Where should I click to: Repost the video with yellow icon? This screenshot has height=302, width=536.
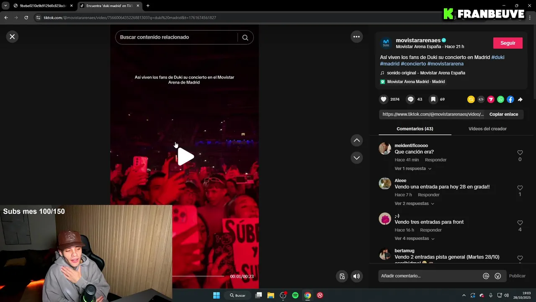pos(471,99)
